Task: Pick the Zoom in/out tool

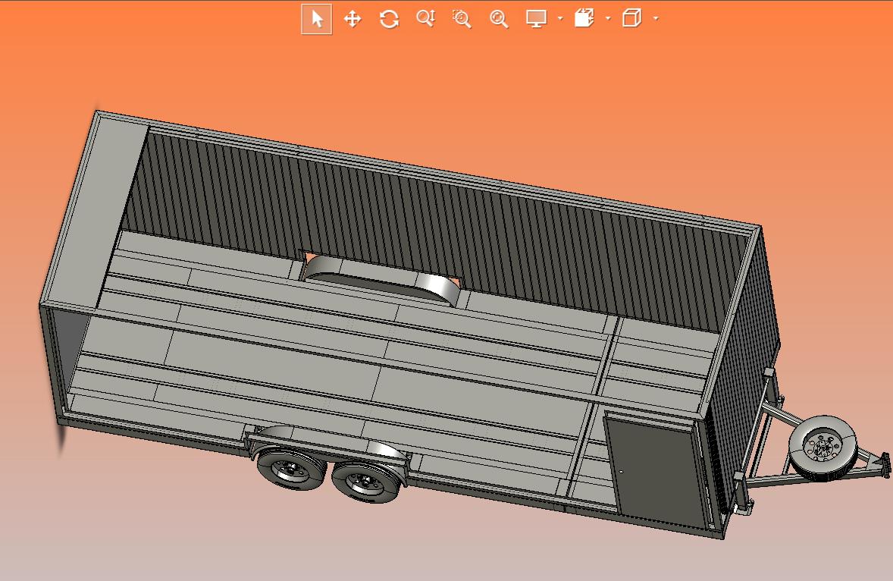Action: [x=425, y=19]
